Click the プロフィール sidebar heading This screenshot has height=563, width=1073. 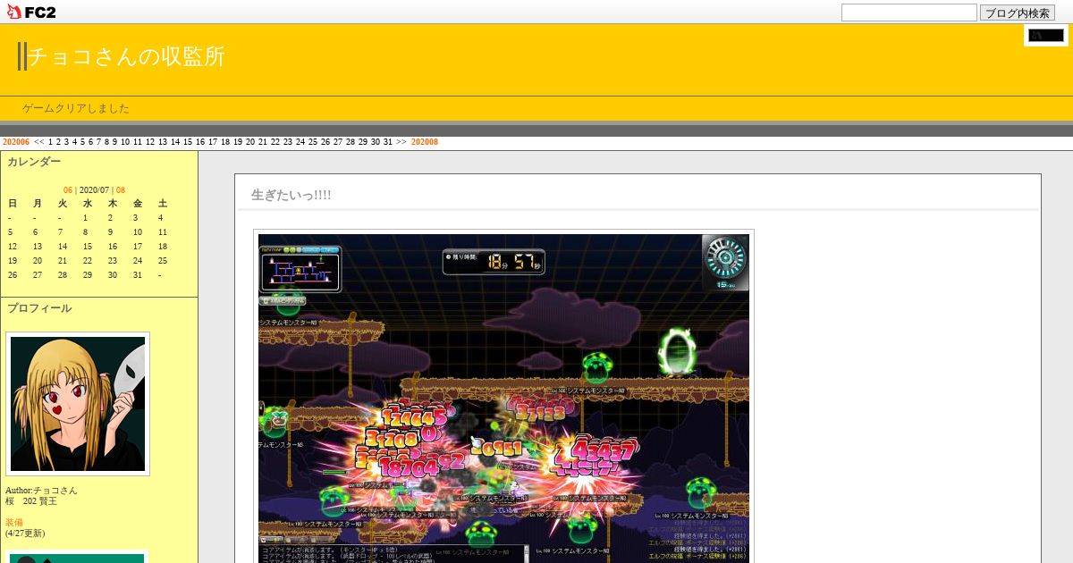(x=39, y=308)
